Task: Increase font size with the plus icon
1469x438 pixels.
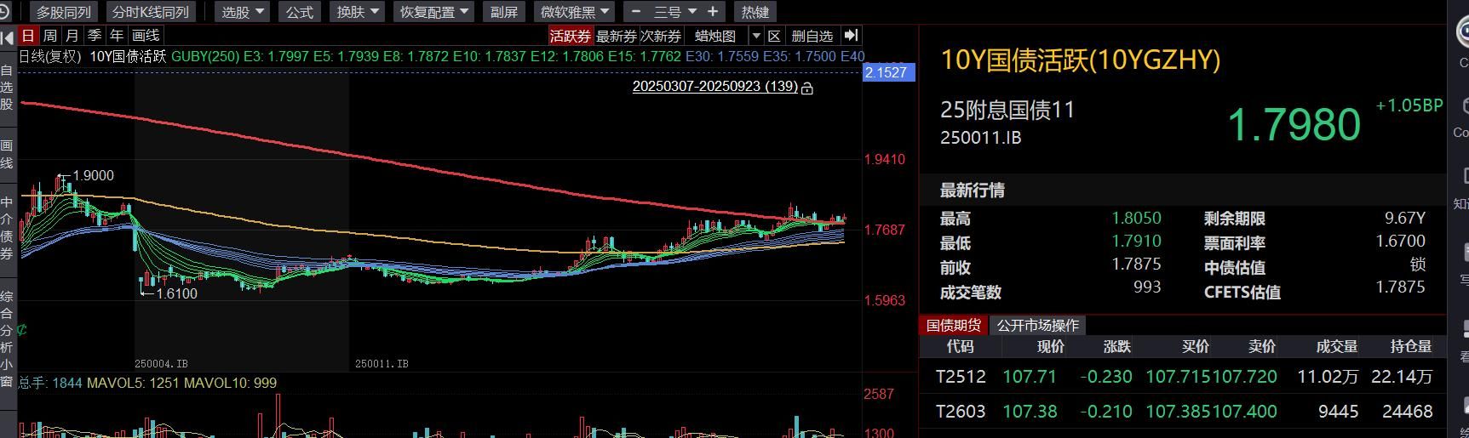Action: coord(713,12)
